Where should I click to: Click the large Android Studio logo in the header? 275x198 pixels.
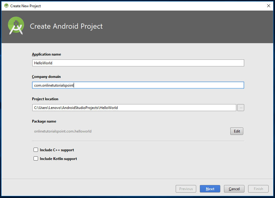click(x=16, y=26)
